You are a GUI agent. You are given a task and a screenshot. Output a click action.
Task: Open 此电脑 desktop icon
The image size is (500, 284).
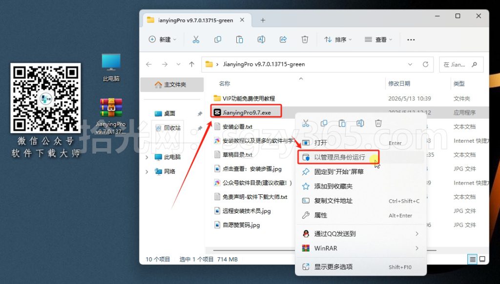111,67
